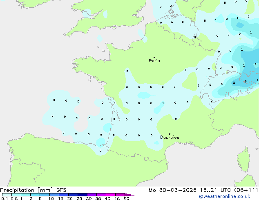The height and width of the screenshot is (200, 259).
Task: Pick the 0.5 mm legend color swatch
Action: (x=16, y=195)
